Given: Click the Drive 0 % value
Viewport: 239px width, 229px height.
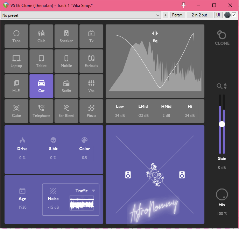Looking at the screenshot, I should point(22,158).
